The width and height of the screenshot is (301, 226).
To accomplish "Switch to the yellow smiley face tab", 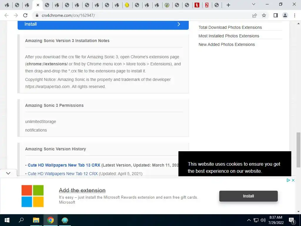I will 127,5.
